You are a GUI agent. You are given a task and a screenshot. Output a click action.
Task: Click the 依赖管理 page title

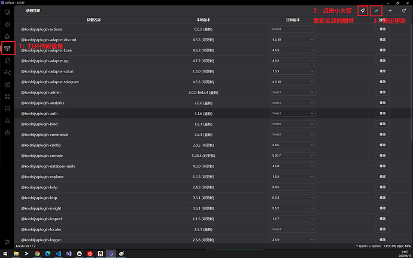click(33, 11)
